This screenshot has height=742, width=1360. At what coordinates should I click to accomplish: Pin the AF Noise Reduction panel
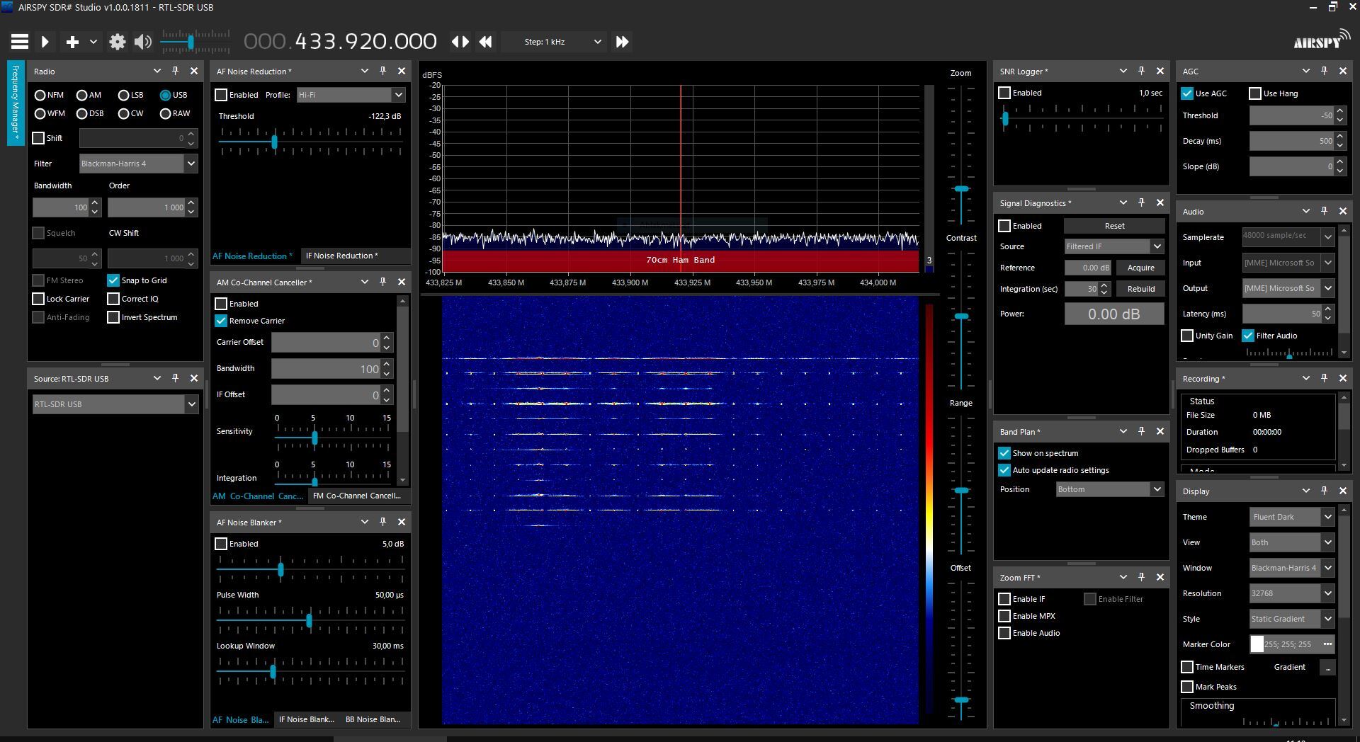click(383, 71)
